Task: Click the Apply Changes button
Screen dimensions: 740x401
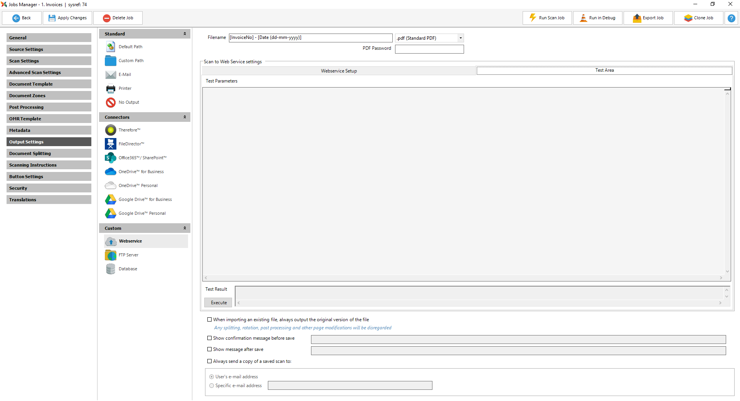Action: [x=67, y=18]
